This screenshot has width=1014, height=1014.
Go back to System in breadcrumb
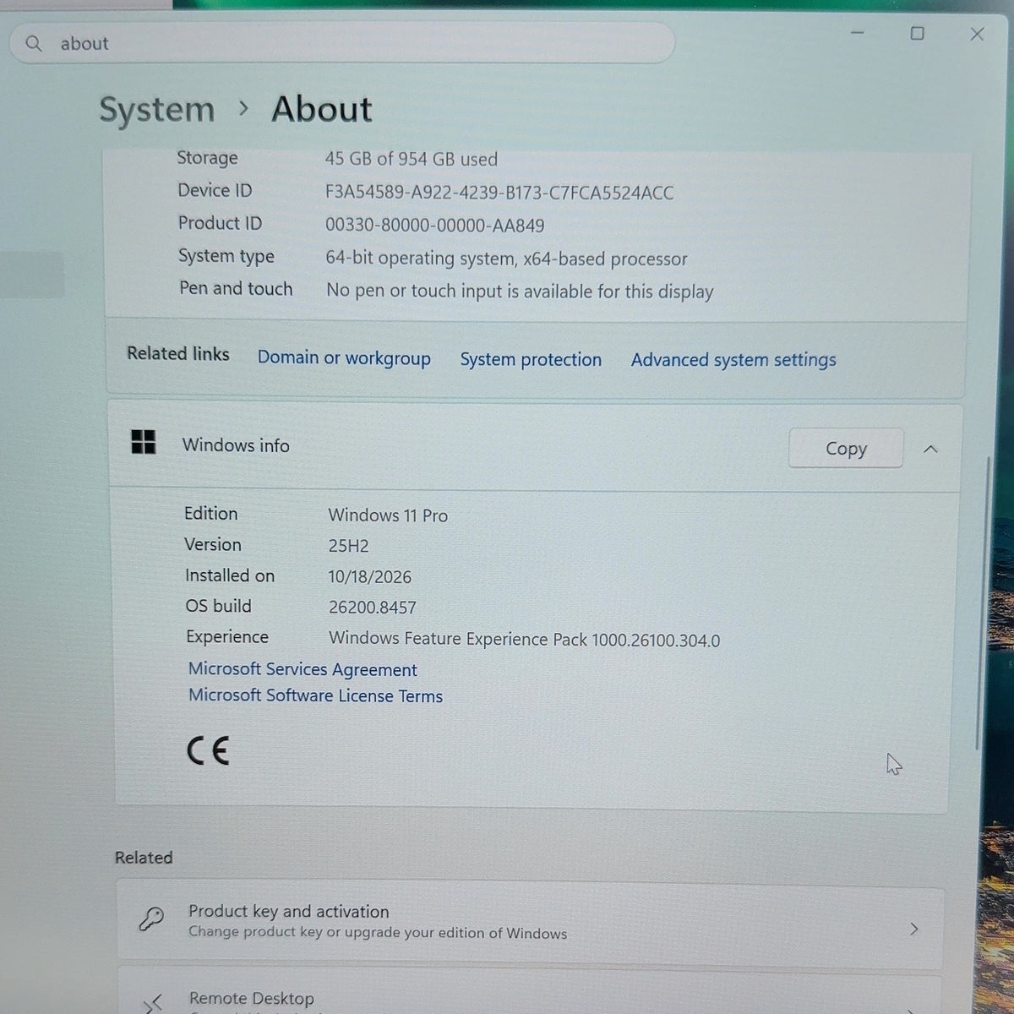pyautogui.click(x=157, y=110)
